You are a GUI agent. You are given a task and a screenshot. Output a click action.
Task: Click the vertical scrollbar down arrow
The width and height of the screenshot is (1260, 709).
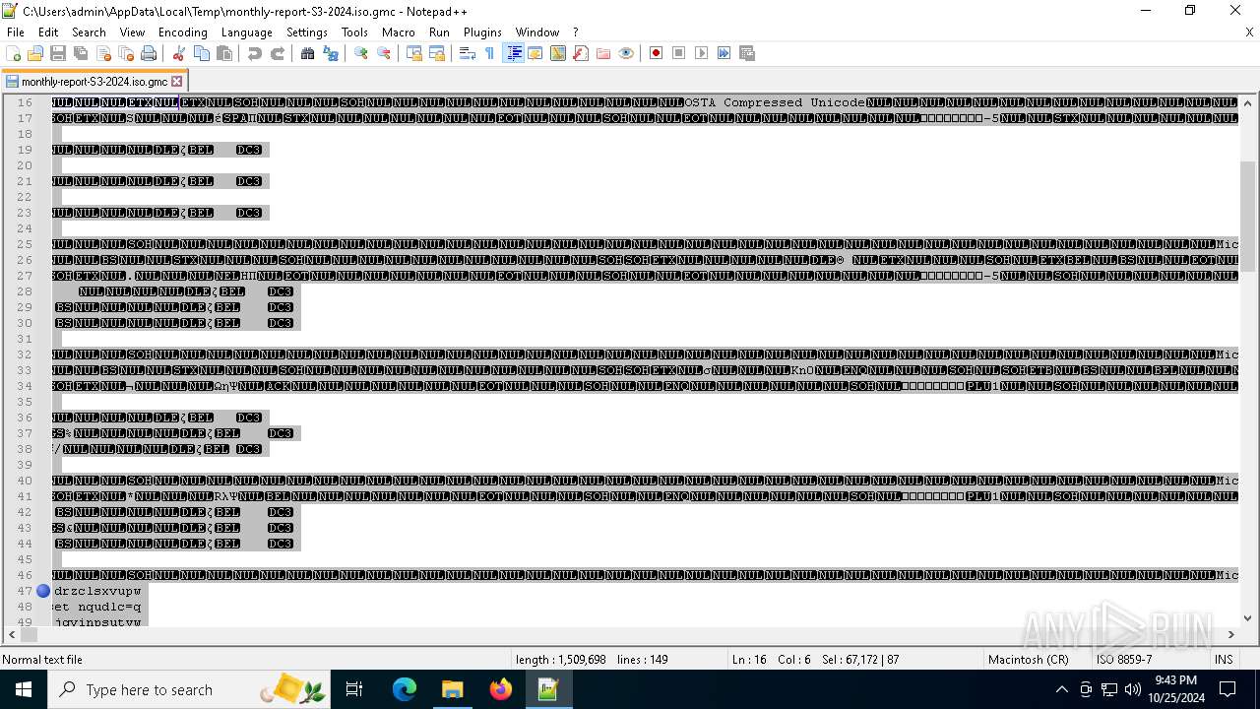coord(1247,618)
